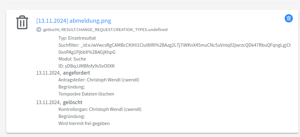Select the RESULT.CHANGE_REQUEST.CREATION_TYPES.undefined status text
The image size is (300, 137).
click(x=114, y=29)
